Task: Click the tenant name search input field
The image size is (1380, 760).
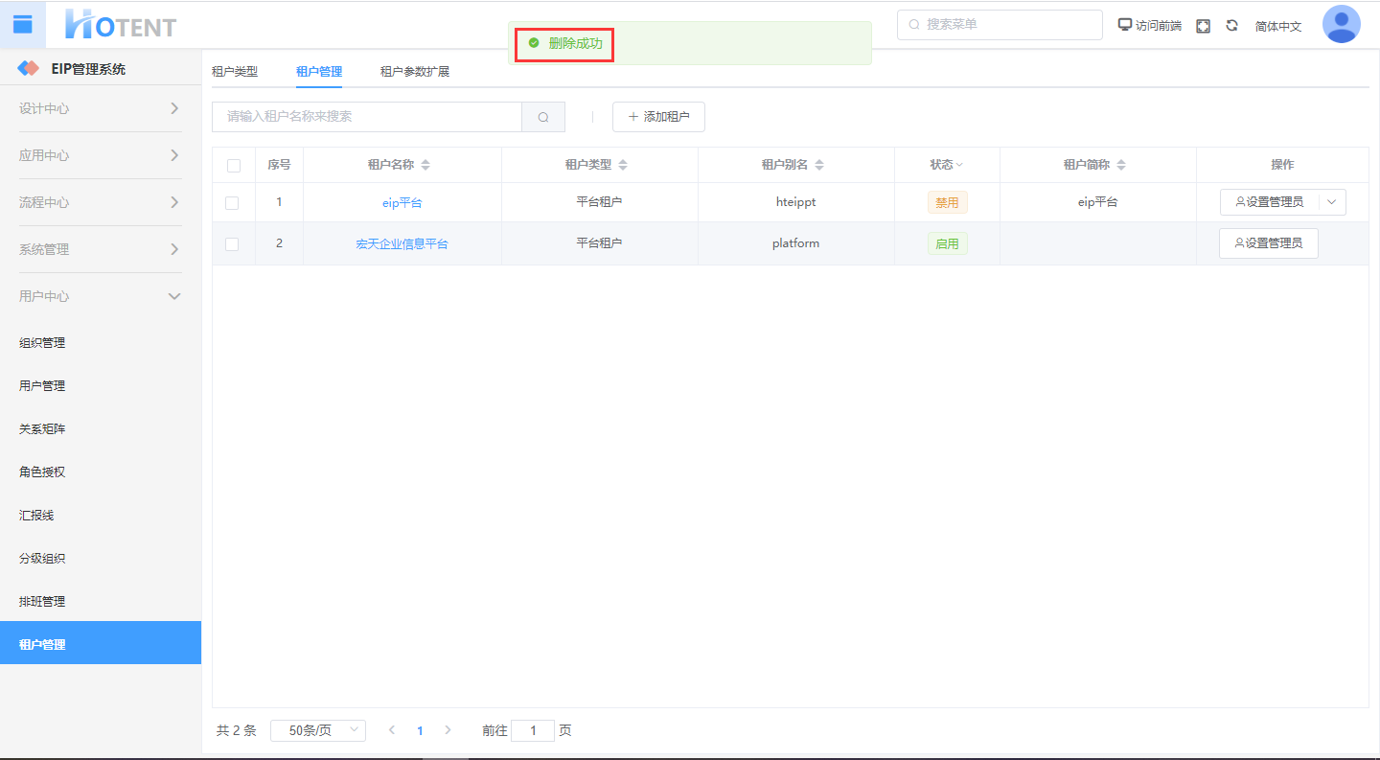Action: pos(366,117)
